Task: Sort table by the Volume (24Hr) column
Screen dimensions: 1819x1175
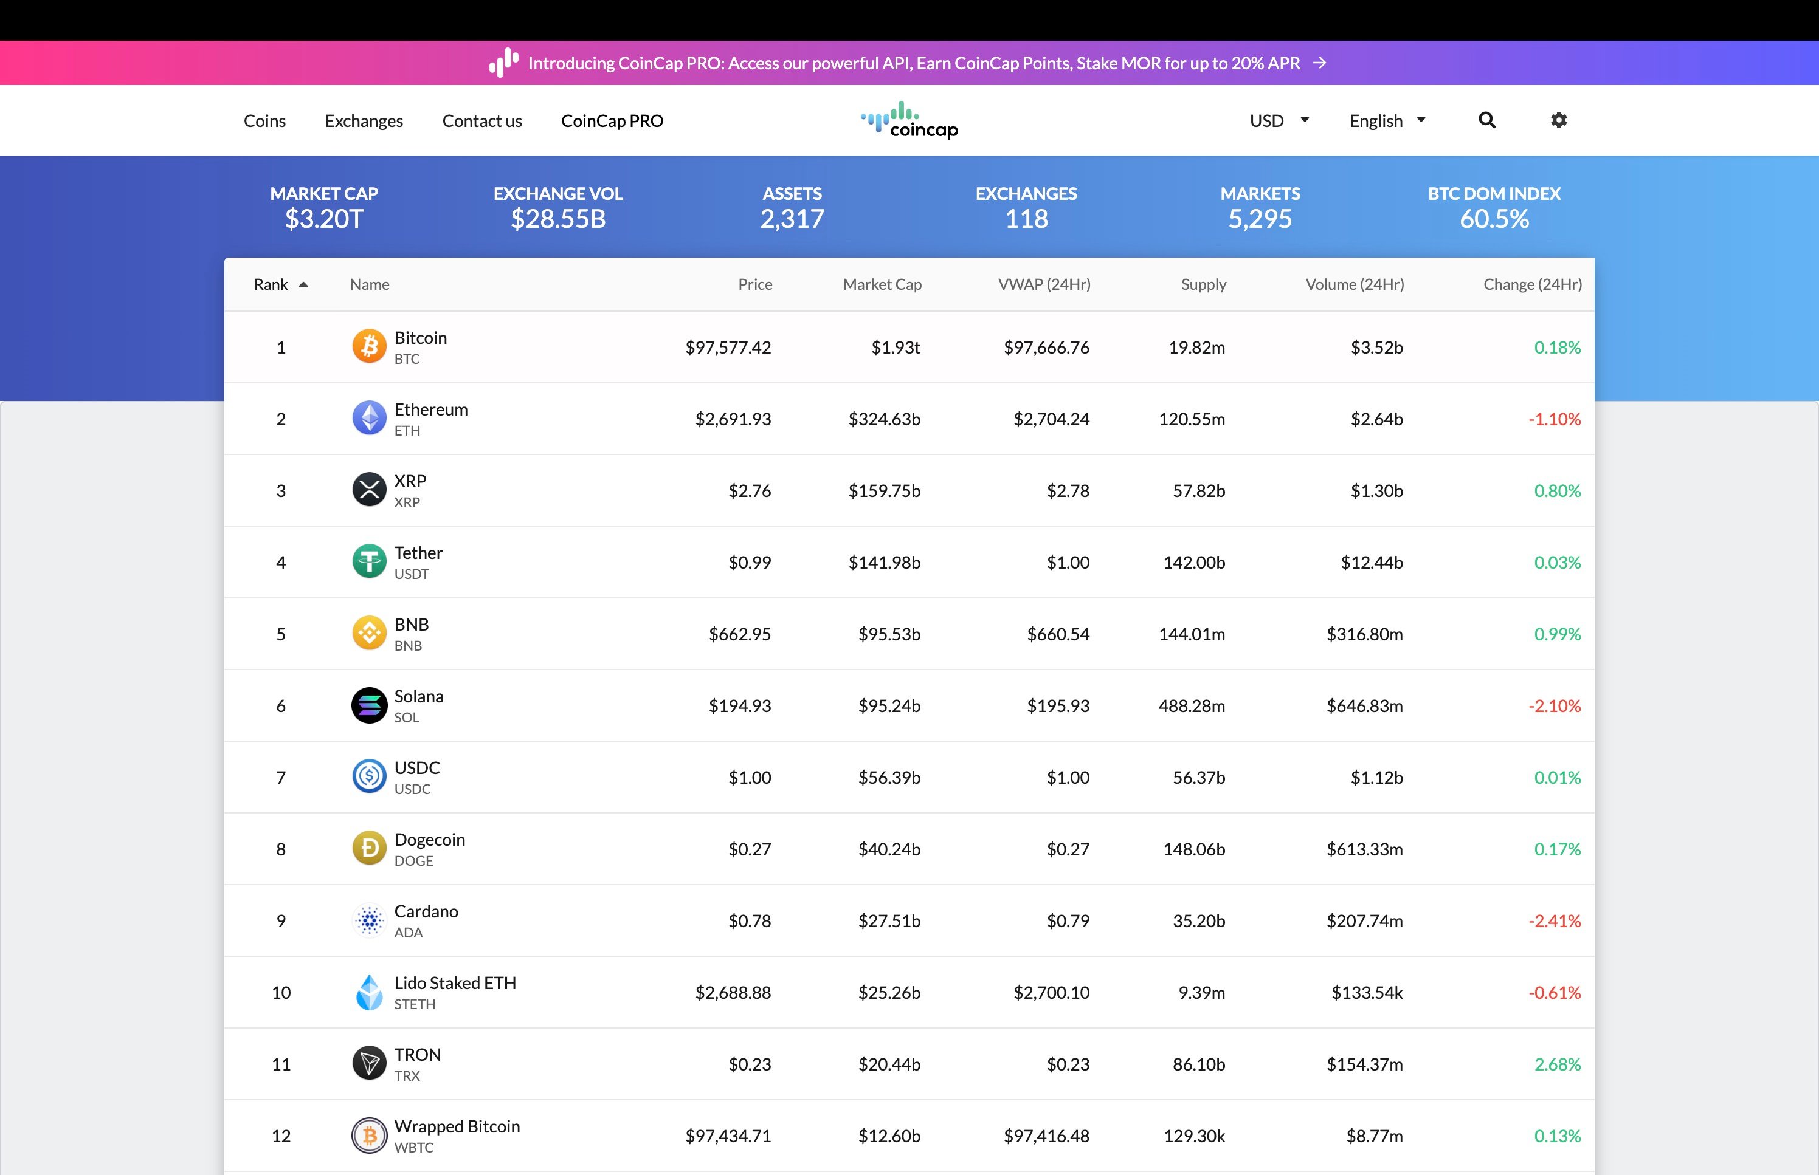Action: [x=1355, y=284]
